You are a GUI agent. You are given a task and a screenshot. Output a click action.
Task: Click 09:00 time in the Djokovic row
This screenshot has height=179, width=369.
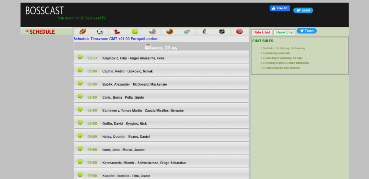92,71
